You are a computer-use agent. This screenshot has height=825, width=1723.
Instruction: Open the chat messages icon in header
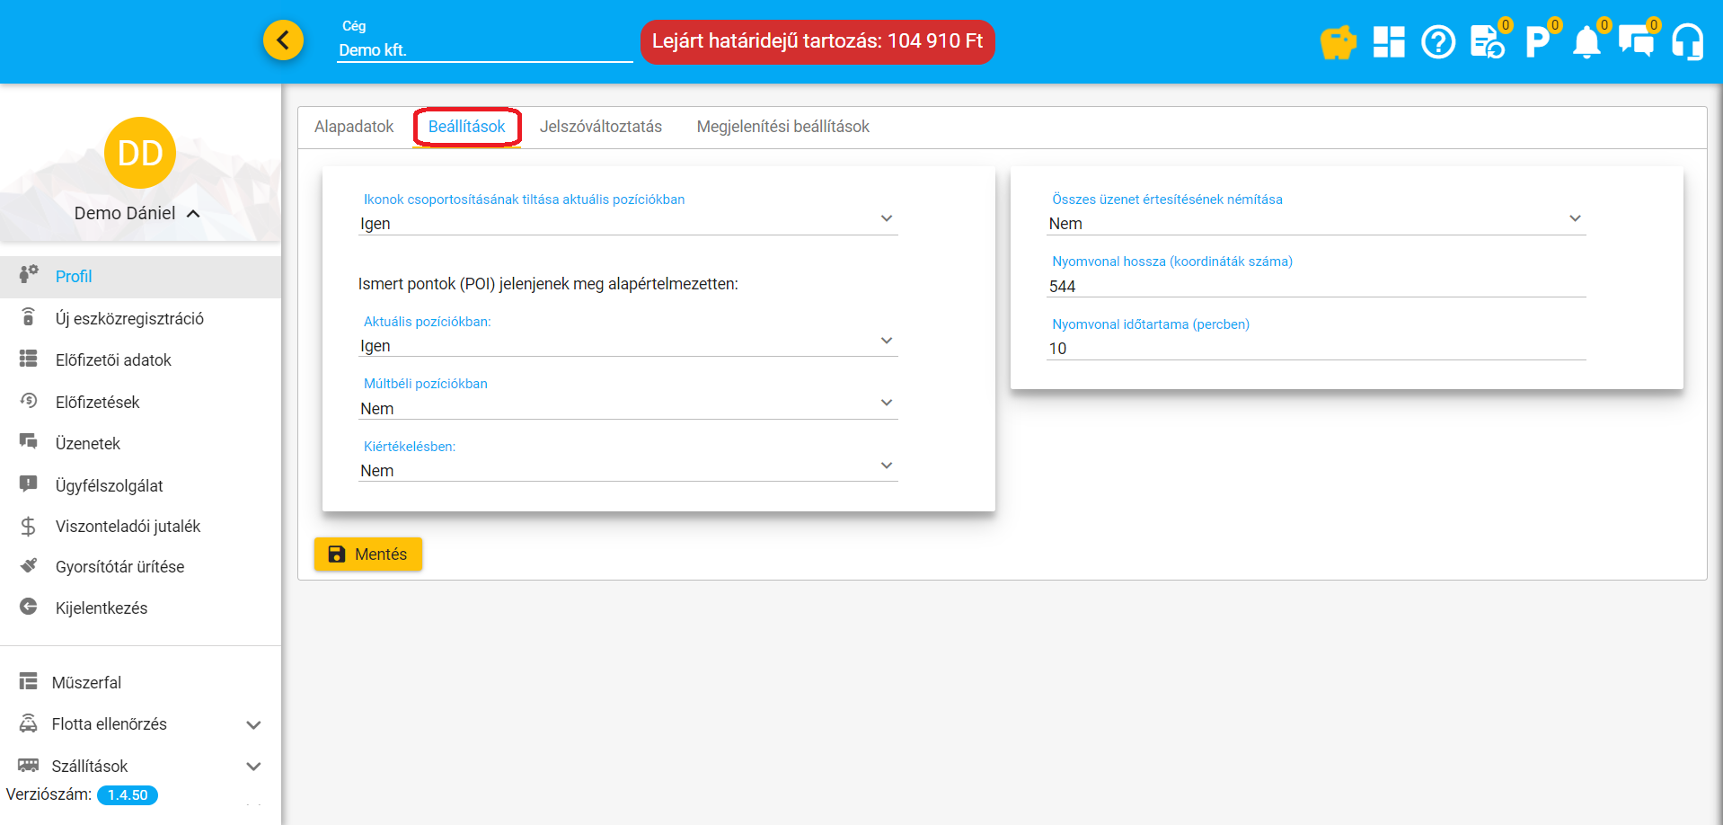(x=1635, y=42)
